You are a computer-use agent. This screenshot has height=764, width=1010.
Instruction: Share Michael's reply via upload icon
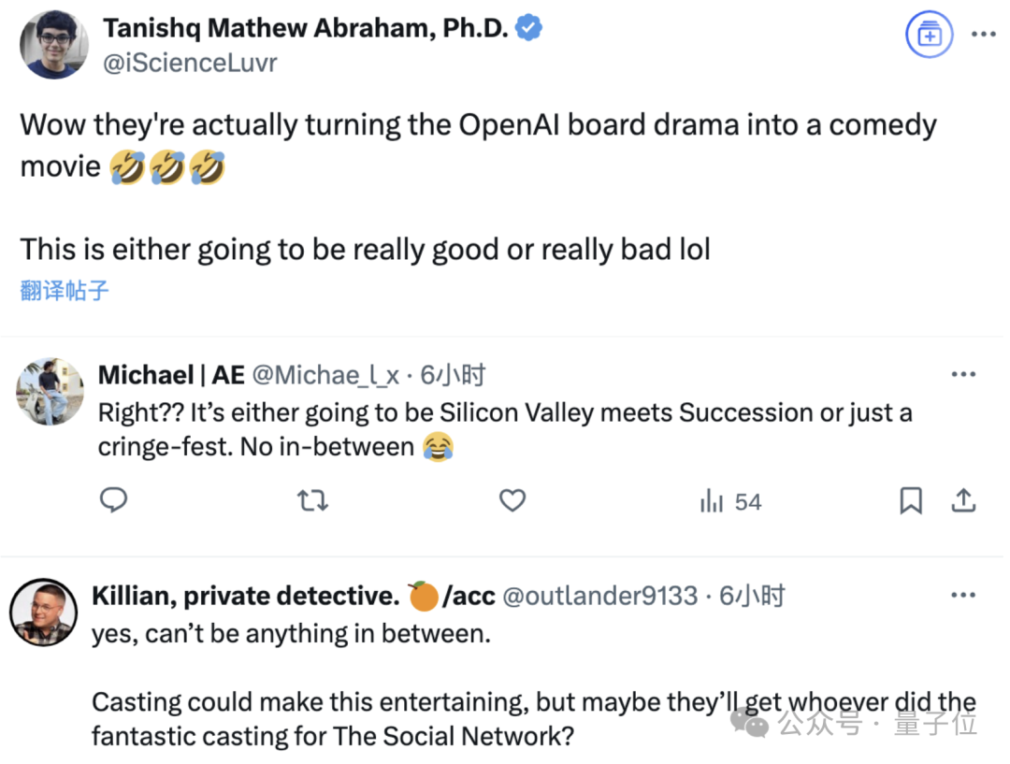(963, 501)
